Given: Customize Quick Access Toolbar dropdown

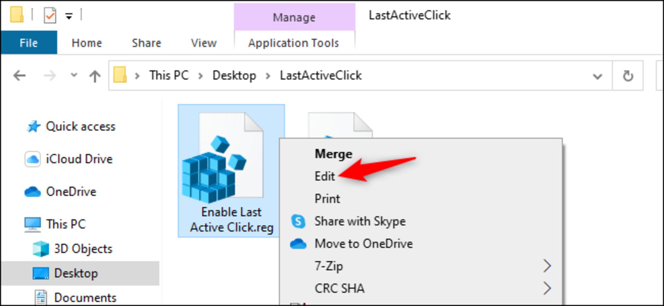Looking at the screenshot, I should [69, 16].
